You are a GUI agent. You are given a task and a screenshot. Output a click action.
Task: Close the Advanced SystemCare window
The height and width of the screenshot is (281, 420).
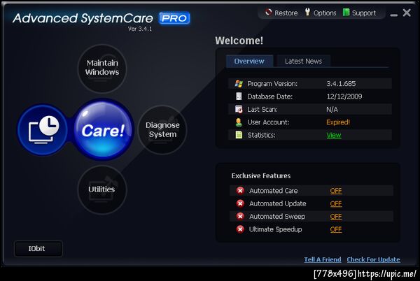(x=407, y=13)
